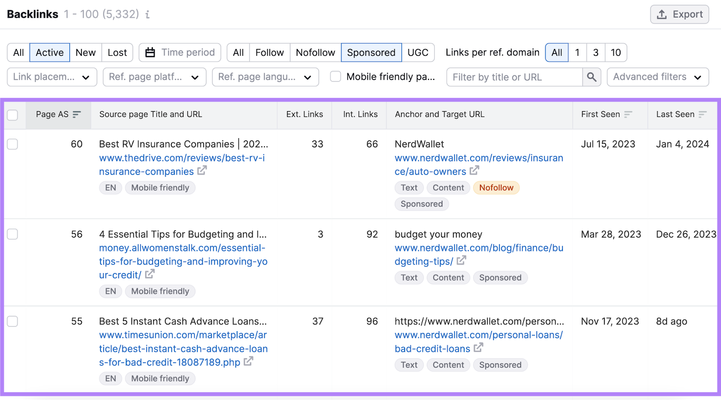Click the First Seen sort icon
The width and height of the screenshot is (721, 400).
pos(629,114)
